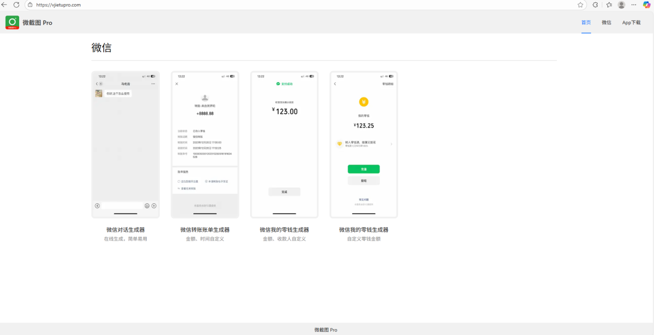Click the 微截图 Pro site title in header
Screen dimensions: 654x335
(37, 23)
